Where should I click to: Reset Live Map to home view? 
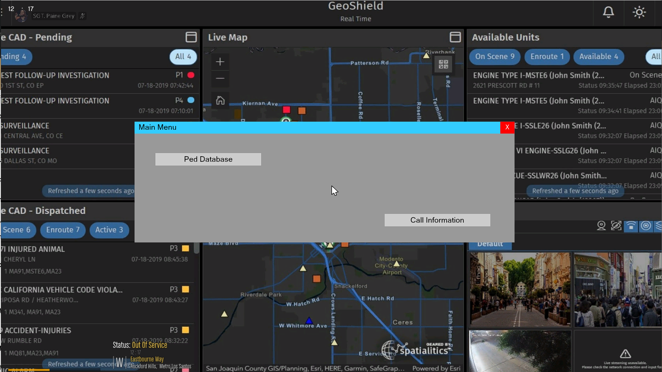pos(220,100)
